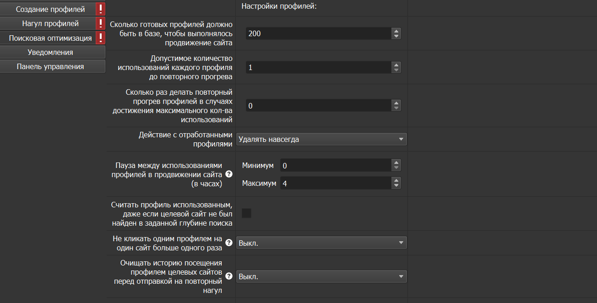Viewport: 597px width, 303px height.
Task: Increase the Минимум pause hours value
Action: 396,162
